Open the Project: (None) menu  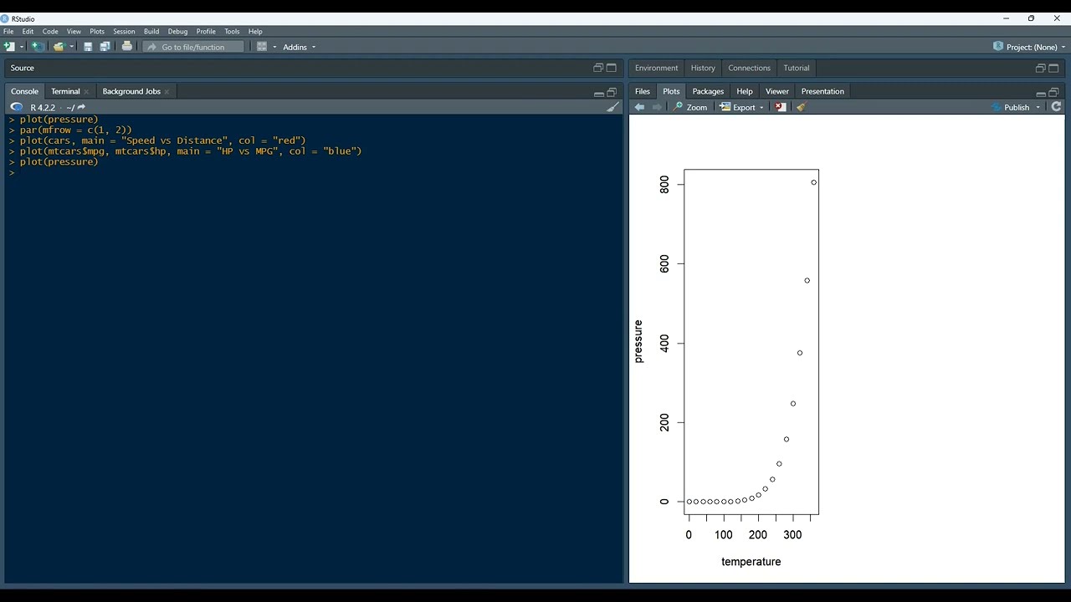pos(1029,47)
